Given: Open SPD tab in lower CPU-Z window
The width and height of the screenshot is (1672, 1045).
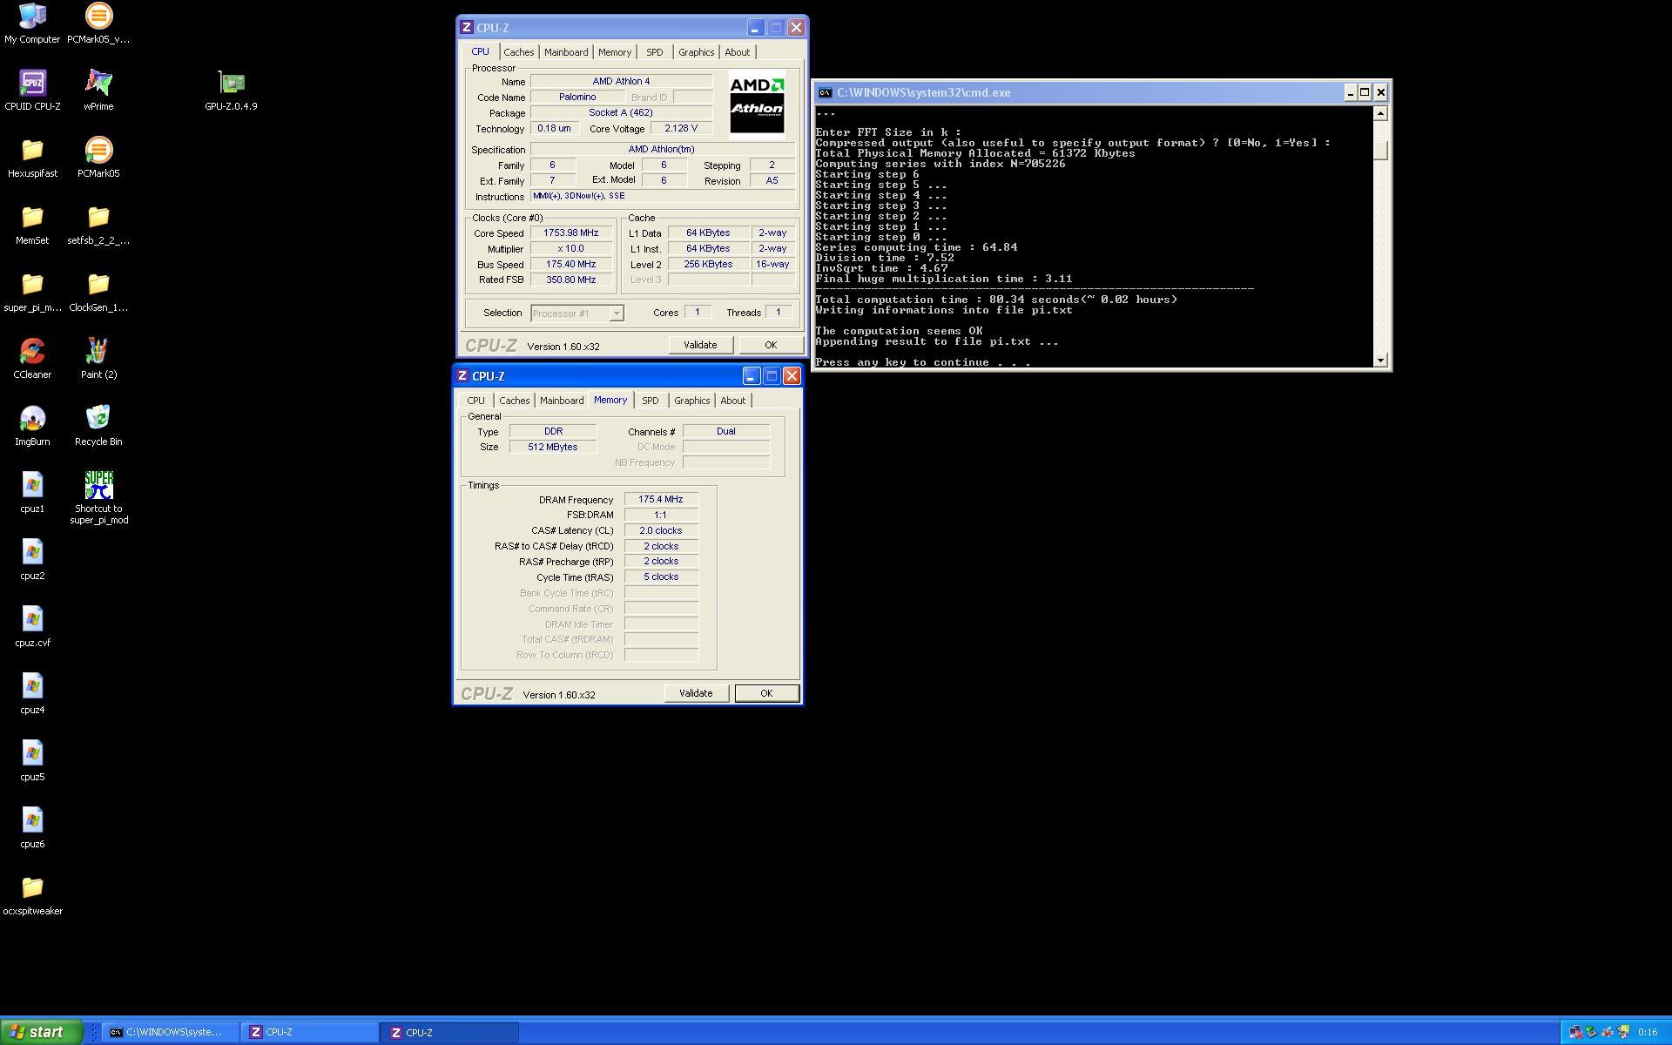Looking at the screenshot, I should click(651, 401).
